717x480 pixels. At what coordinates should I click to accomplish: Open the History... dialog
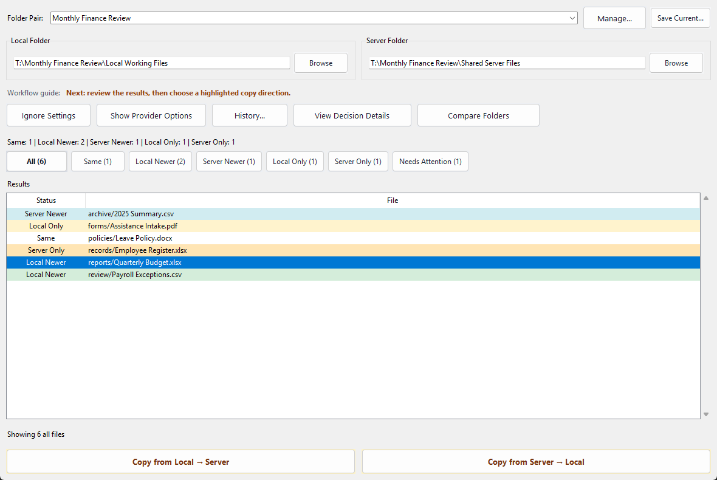click(250, 115)
